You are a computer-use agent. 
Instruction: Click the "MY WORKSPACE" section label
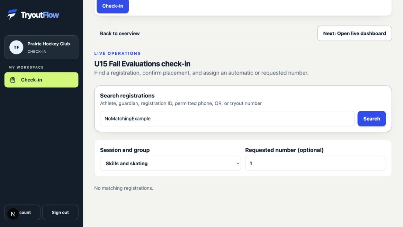coord(26,68)
